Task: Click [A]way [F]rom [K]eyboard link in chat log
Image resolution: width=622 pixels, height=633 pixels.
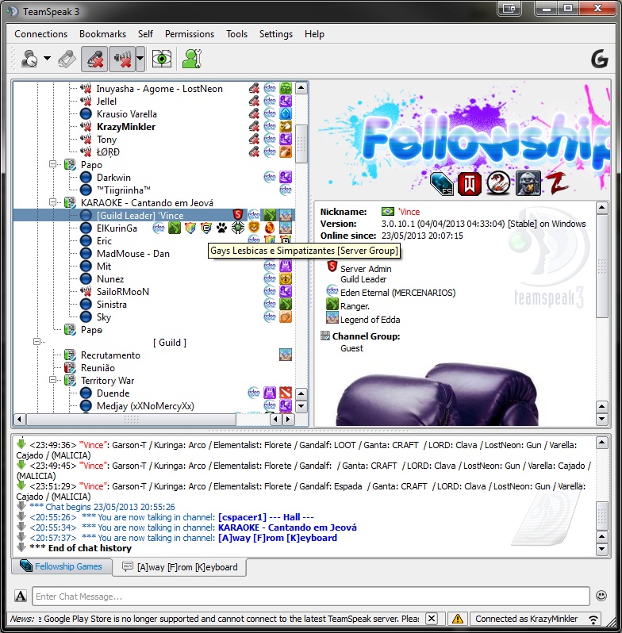Action: click(278, 538)
